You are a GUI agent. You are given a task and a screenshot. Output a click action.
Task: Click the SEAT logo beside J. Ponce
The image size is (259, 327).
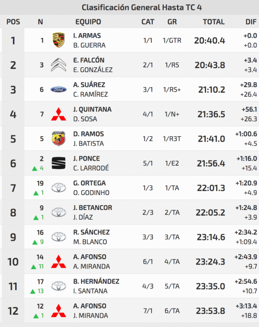pos(59,163)
